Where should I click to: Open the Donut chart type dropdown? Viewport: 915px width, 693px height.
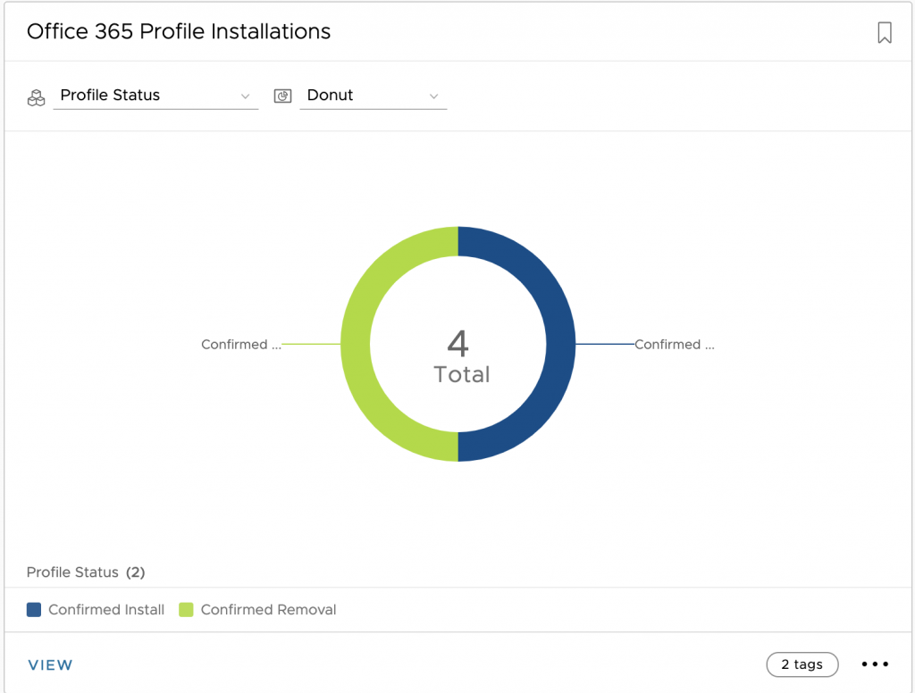(x=373, y=96)
